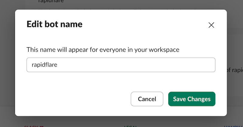Click the green Save Changes button
This screenshot has width=243, height=127.
192,99
